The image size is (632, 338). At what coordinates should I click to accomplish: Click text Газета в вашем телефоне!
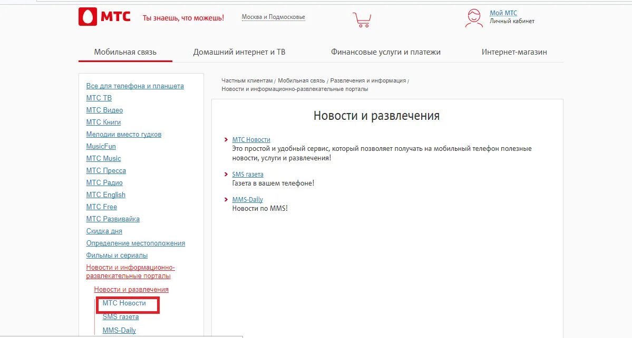(x=273, y=183)
